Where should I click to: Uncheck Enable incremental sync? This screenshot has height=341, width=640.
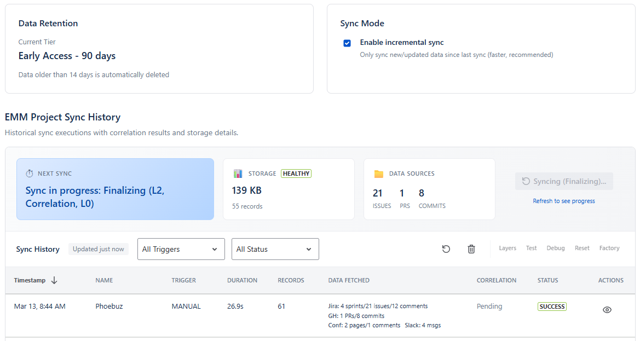coord(347,43)
